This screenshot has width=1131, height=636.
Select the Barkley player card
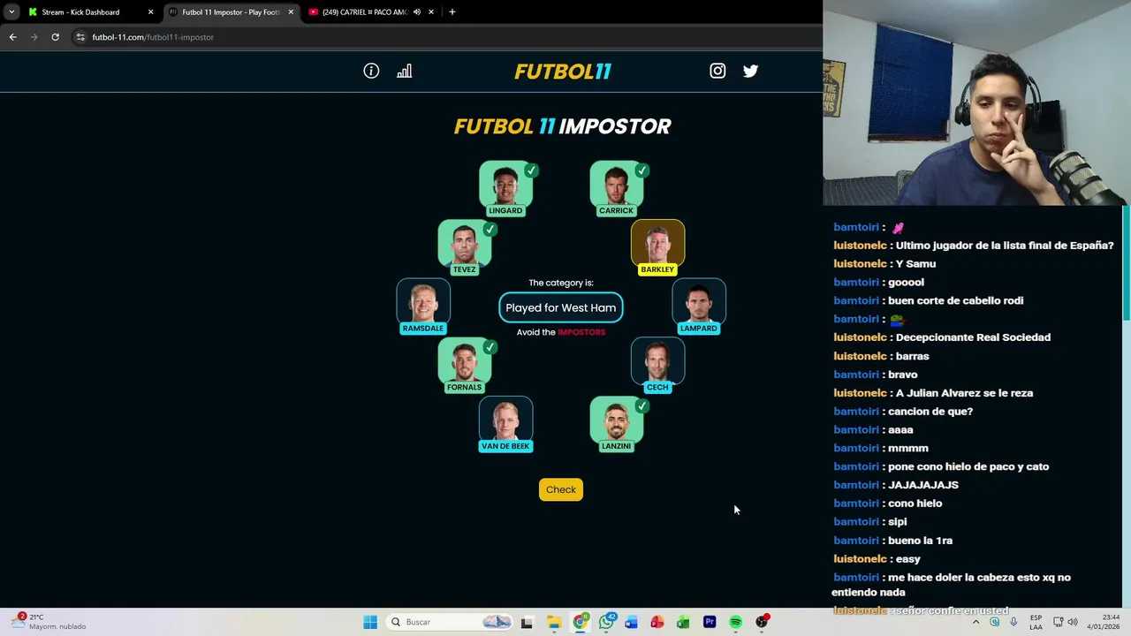657,247
